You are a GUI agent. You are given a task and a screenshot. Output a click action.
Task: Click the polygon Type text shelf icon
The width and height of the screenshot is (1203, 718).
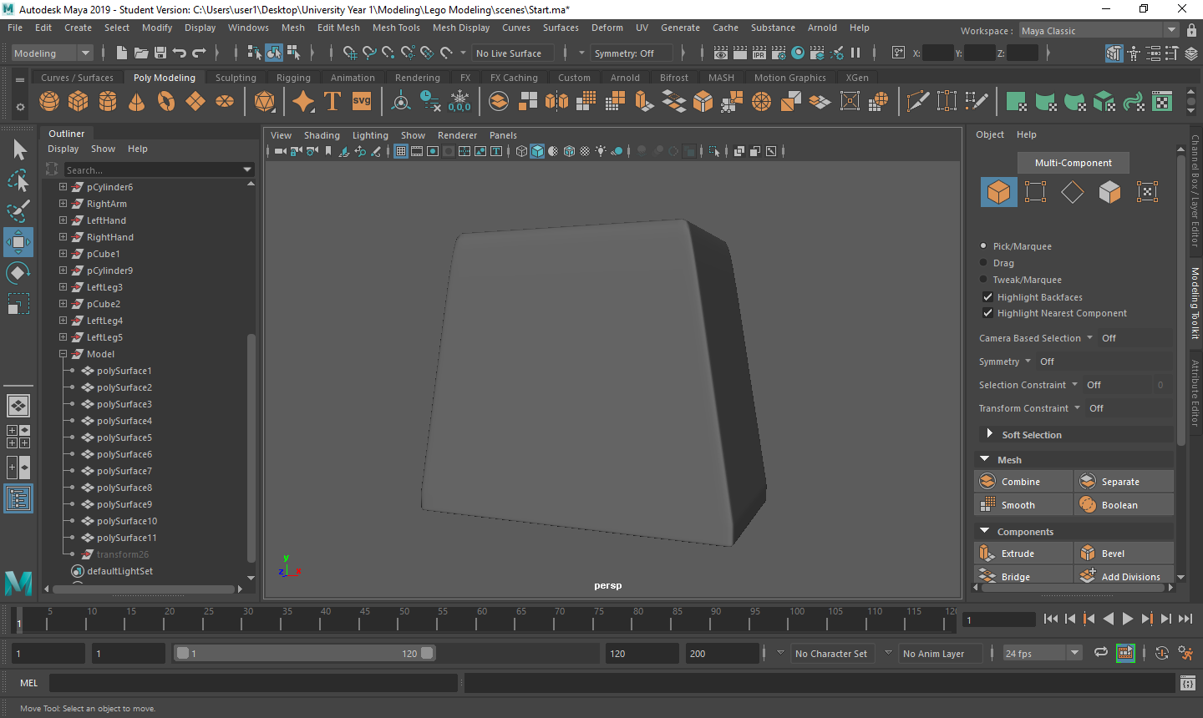[x=332, y=102]
